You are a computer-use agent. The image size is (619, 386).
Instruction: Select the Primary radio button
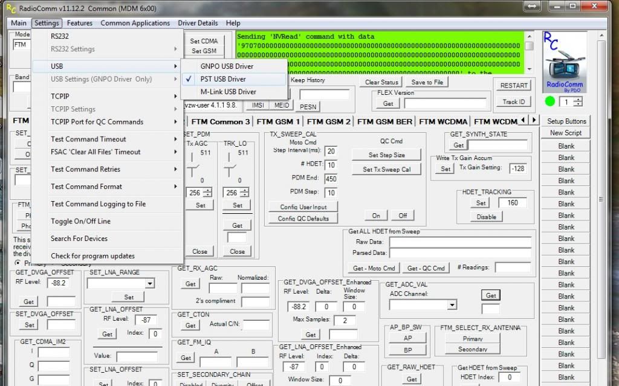pos(18,263)
